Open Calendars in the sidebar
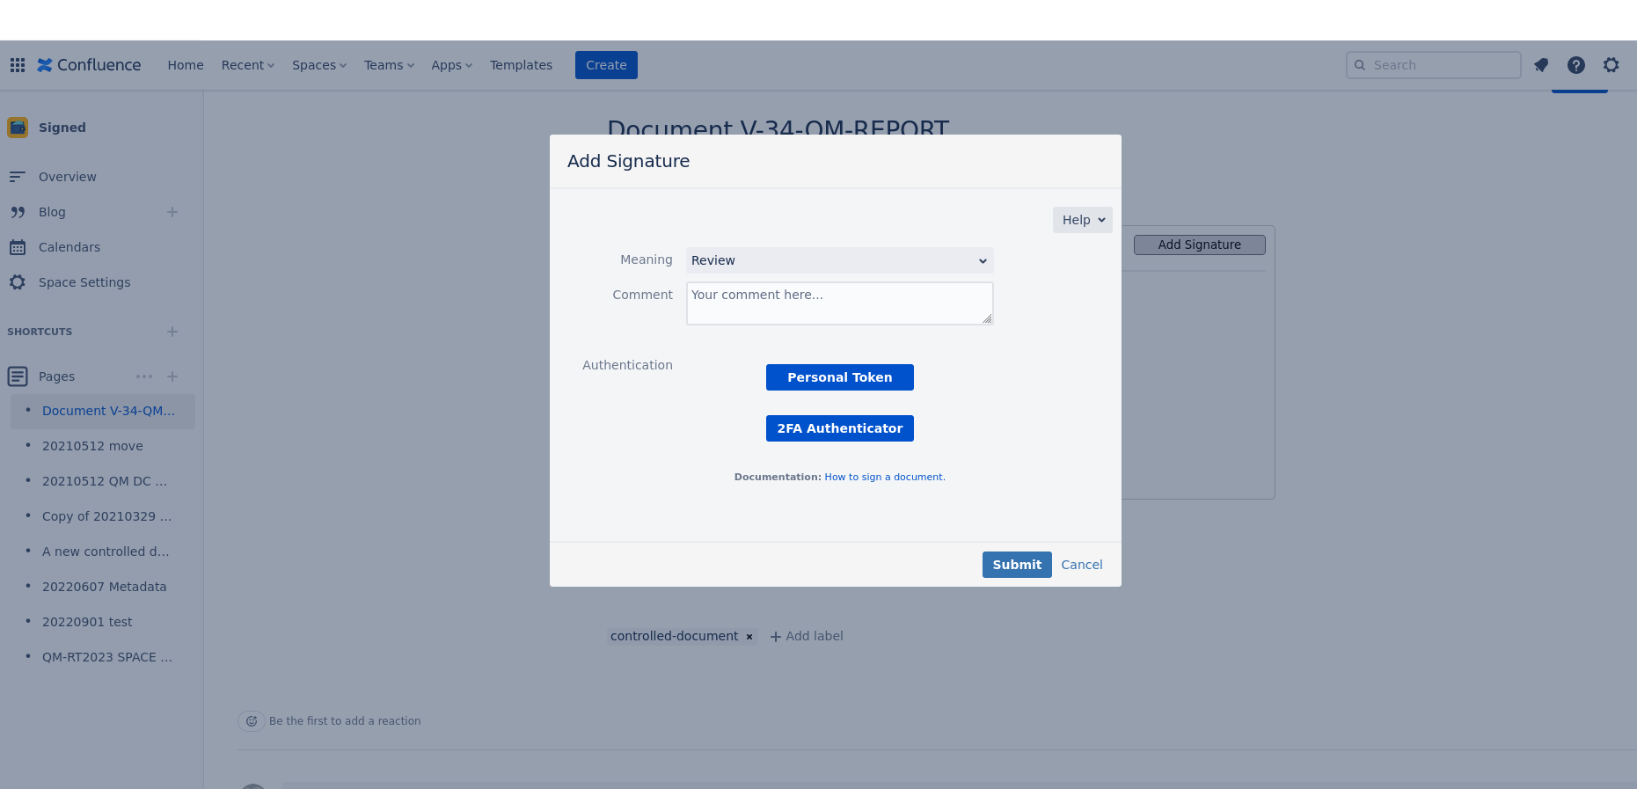The height and width of the screenshot is (789, 1637). (69, 247)
